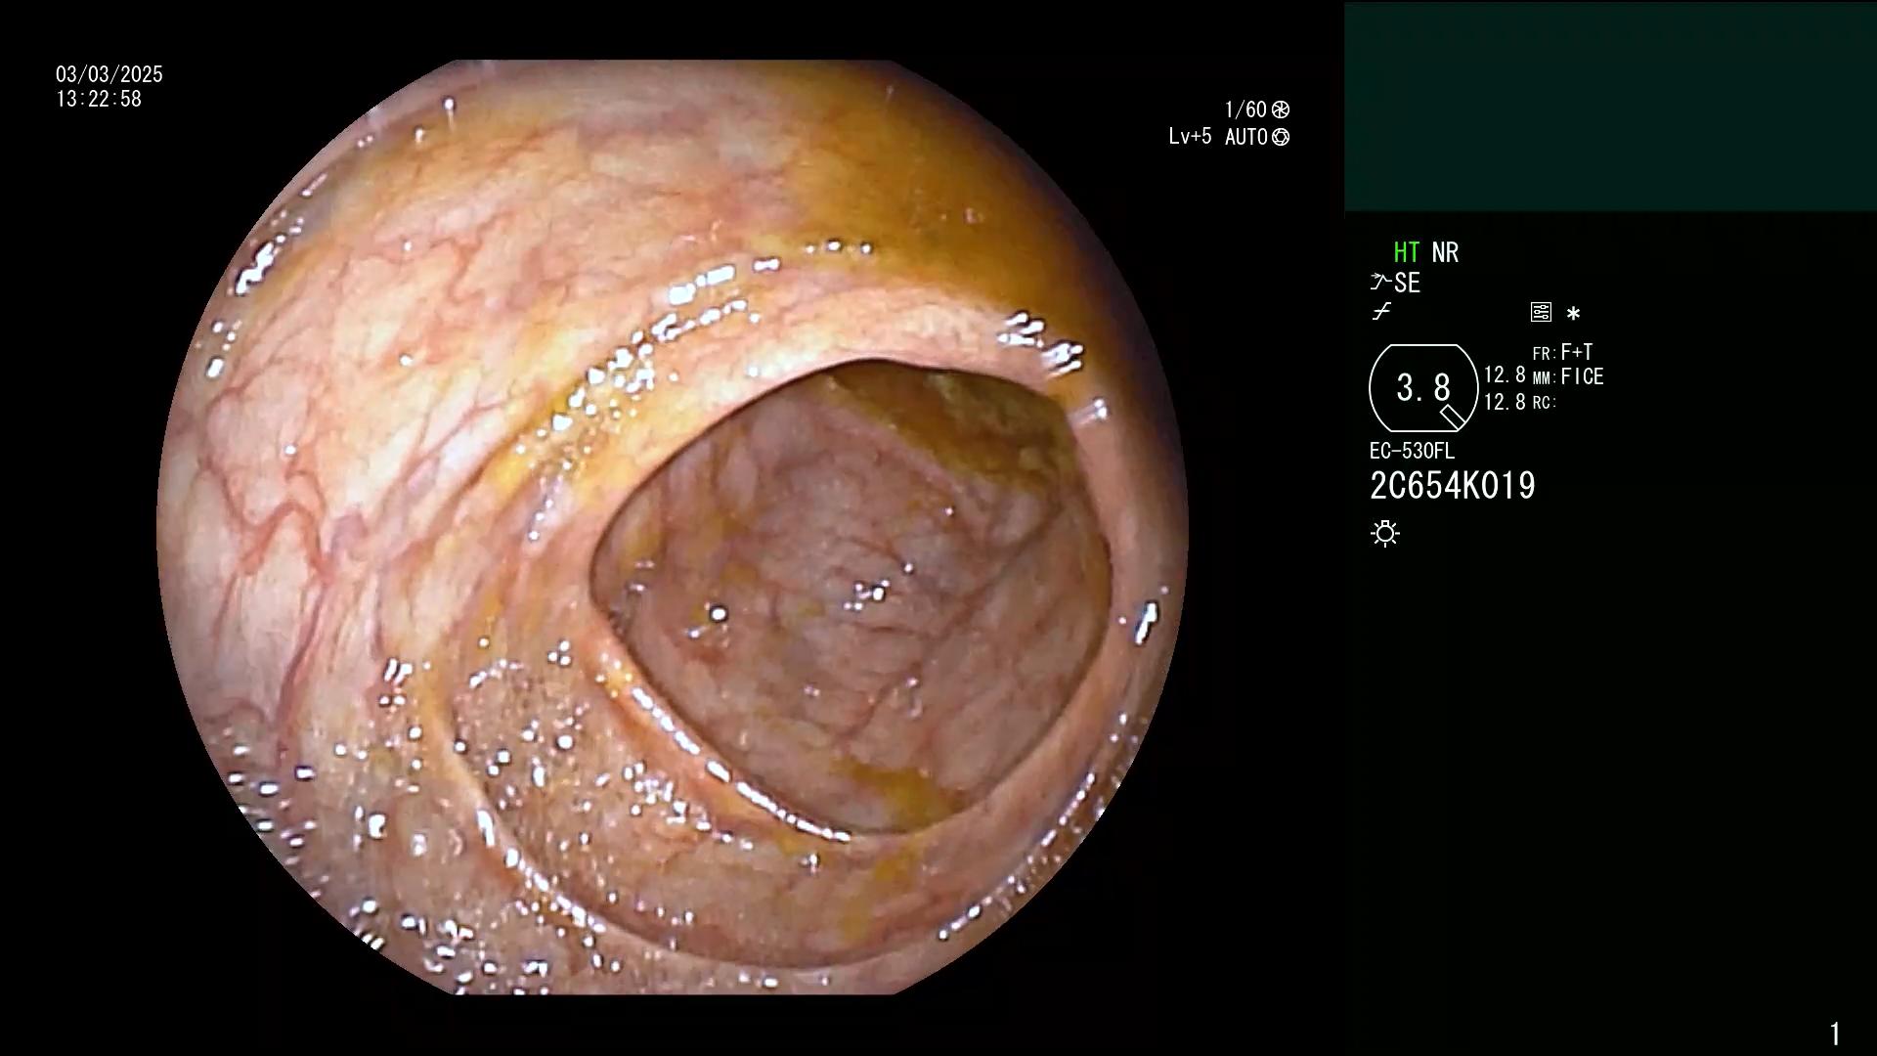This screenshot has width=1877, height=1056.
Task: Click the NR noise reduction label
Action: (x=1445, y=252)
